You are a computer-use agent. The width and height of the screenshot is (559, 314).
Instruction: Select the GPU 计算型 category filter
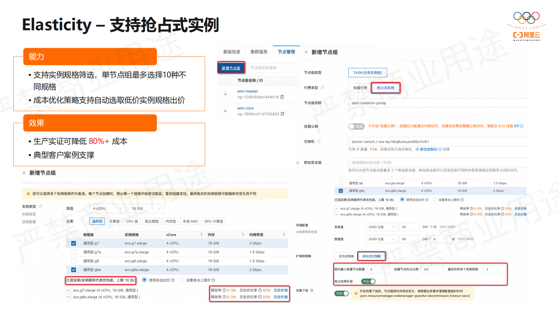(x=214, y=221)
